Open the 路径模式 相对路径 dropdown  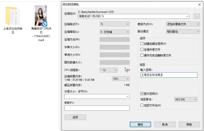coord(183,32)
